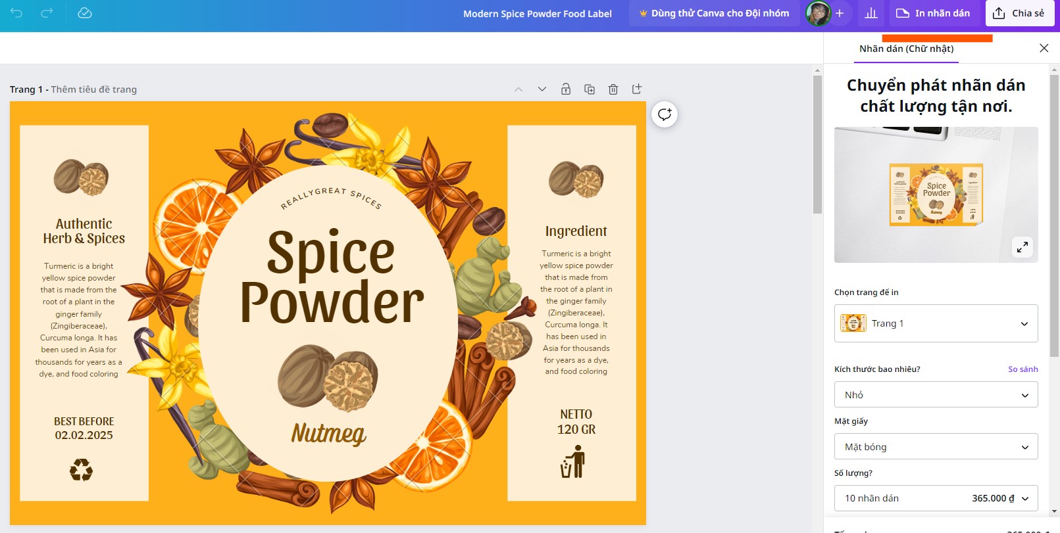The width and height of the screenshot is (1060, 533).
Task: Click Dùng thử Canva cho Đội nhóm
Action: [714, 13]
